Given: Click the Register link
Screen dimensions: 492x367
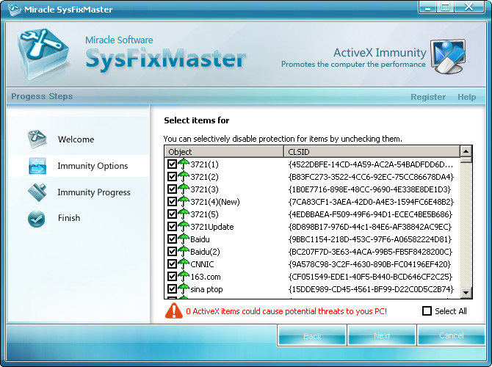Looking at the screenshot, I should pyautogui.click(x=428, y=97).
